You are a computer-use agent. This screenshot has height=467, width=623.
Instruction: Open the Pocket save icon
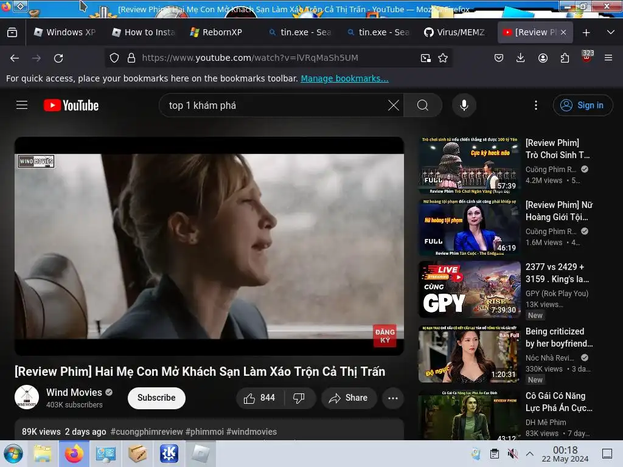pyautogui.click(x=499, y=58)
